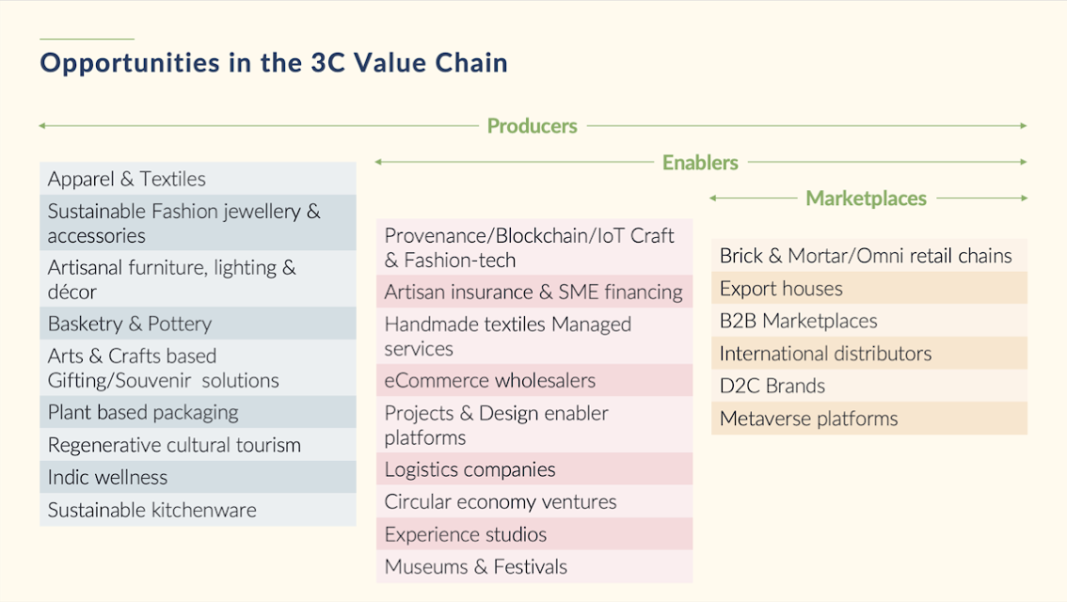1067x602 pixels.
Task: Click the Opportunities in the 3C Value Chain title
Action: [274, 63]
